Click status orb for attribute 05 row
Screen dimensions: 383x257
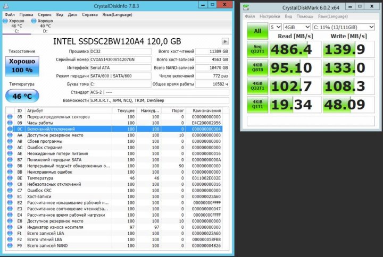(x=10, y=116)
